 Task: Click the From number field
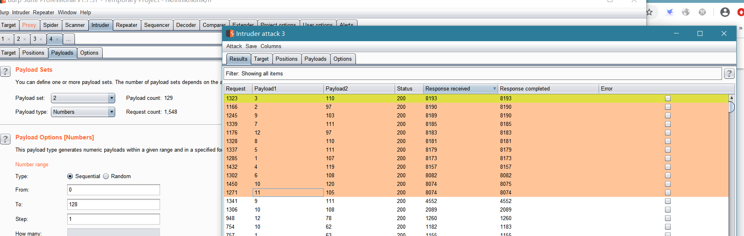(114, 190)
